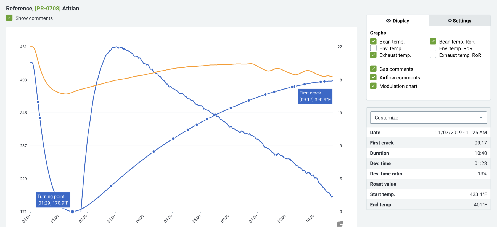
Task: Click the Turning point marker label
Action: 53,200
